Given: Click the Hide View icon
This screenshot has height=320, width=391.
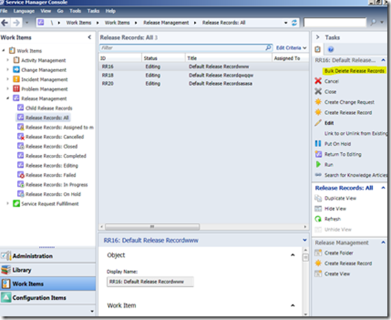Looking at the screenshot, I should coord(318,209).
